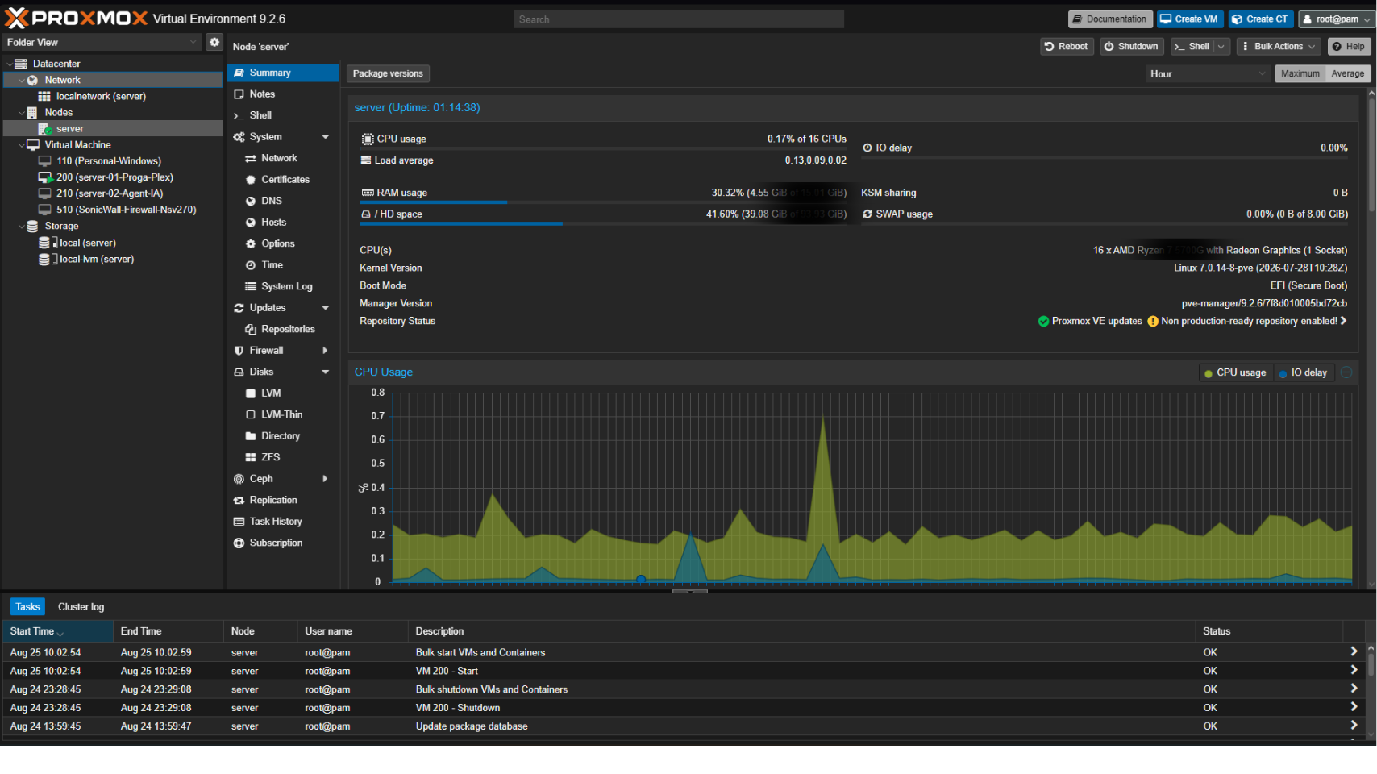Collapse the Virtual Machine tree folder

[22, 145]
